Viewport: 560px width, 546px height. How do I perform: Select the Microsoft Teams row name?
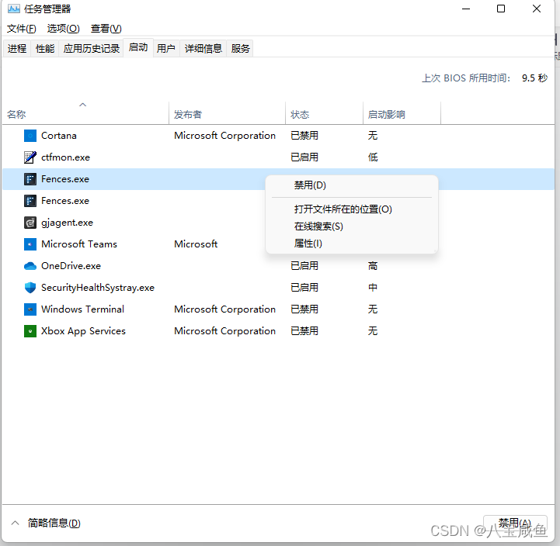click(79, 244)
